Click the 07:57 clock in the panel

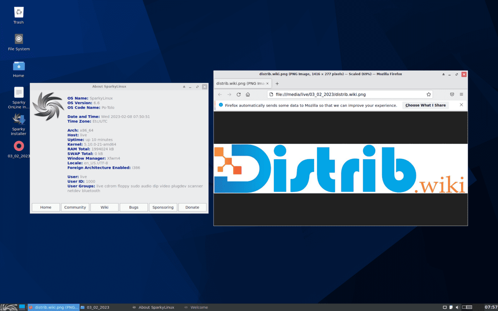coord(491,307)
